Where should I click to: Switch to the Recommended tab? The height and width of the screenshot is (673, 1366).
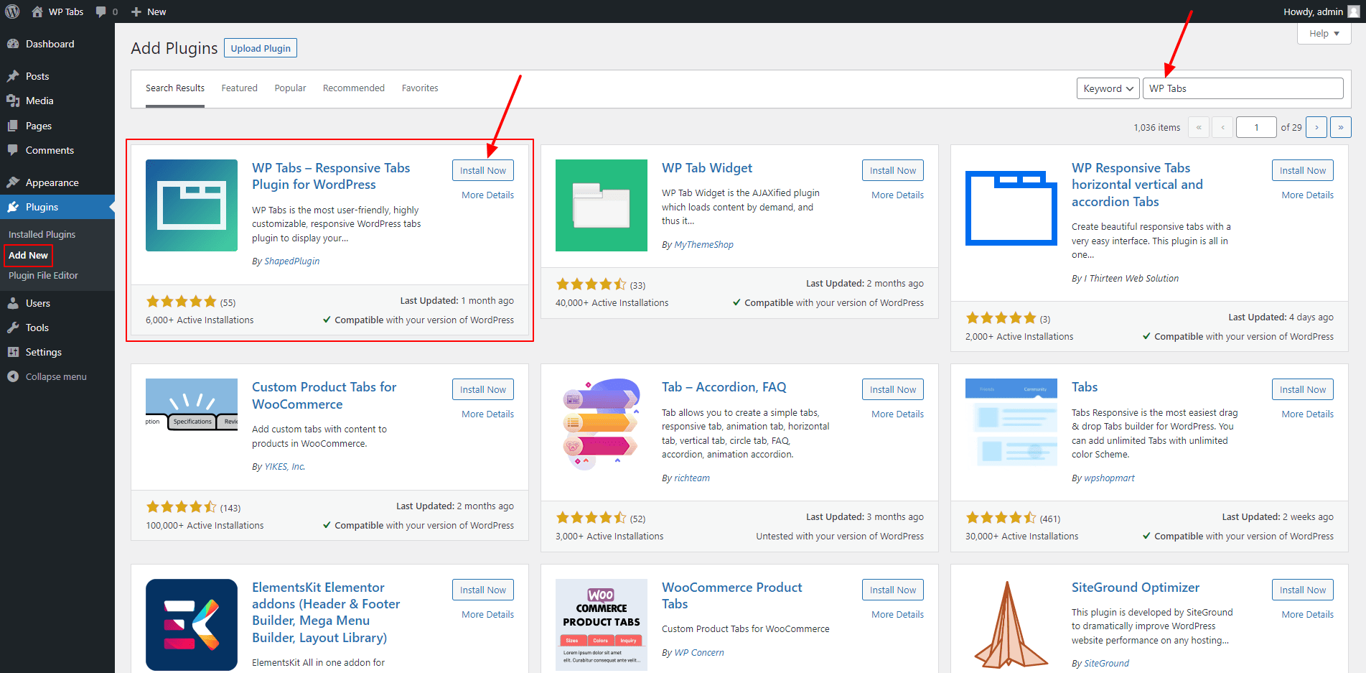[x=354, y=88]
